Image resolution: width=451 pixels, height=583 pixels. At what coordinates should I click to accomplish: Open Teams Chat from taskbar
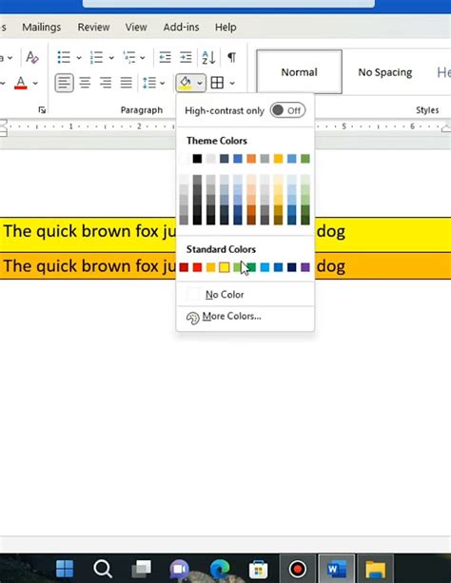pos(180,569)
